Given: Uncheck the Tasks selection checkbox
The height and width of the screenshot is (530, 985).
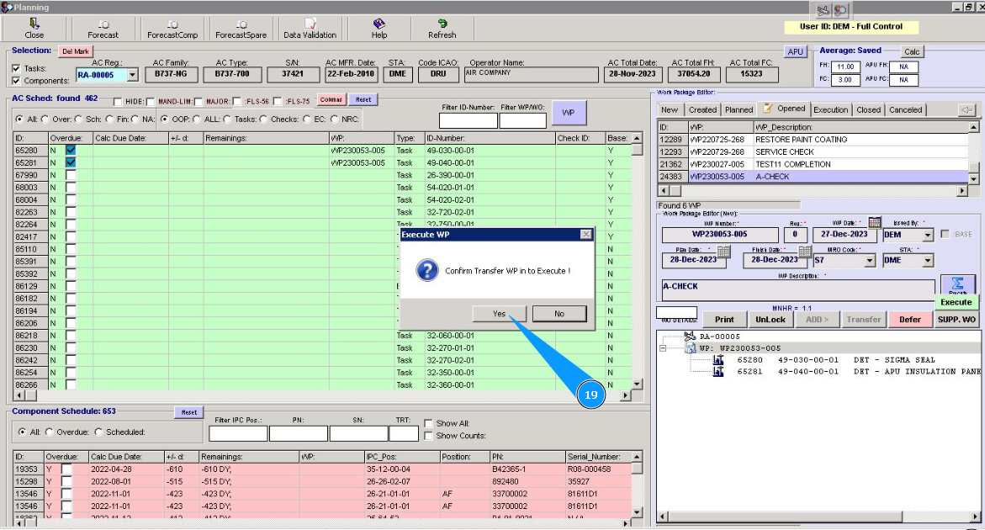Looking at the screenshot, I should (17, 69).
